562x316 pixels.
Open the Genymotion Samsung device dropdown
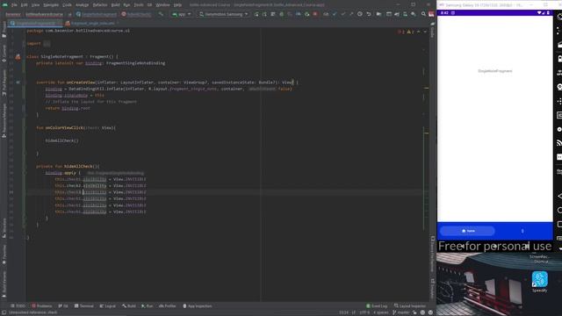tap(223, 14)
